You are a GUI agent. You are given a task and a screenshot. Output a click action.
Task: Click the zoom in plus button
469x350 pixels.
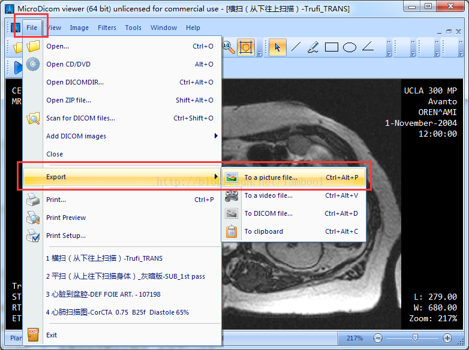(447, 338)
